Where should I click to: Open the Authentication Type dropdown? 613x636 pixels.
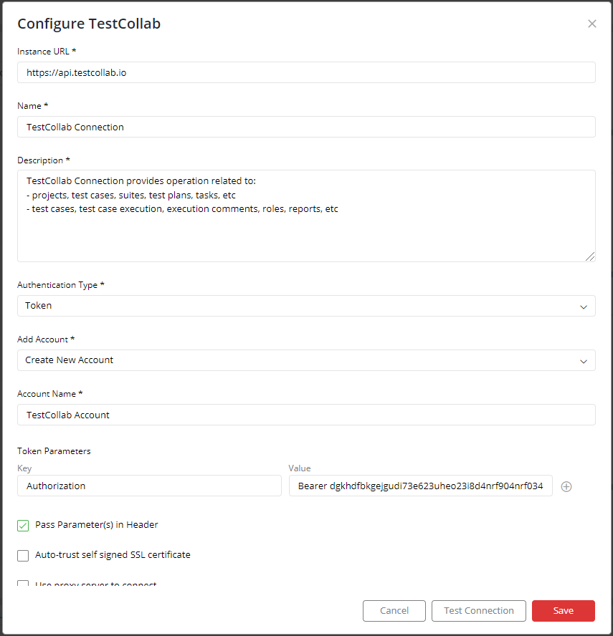click(x=306, y=306)
